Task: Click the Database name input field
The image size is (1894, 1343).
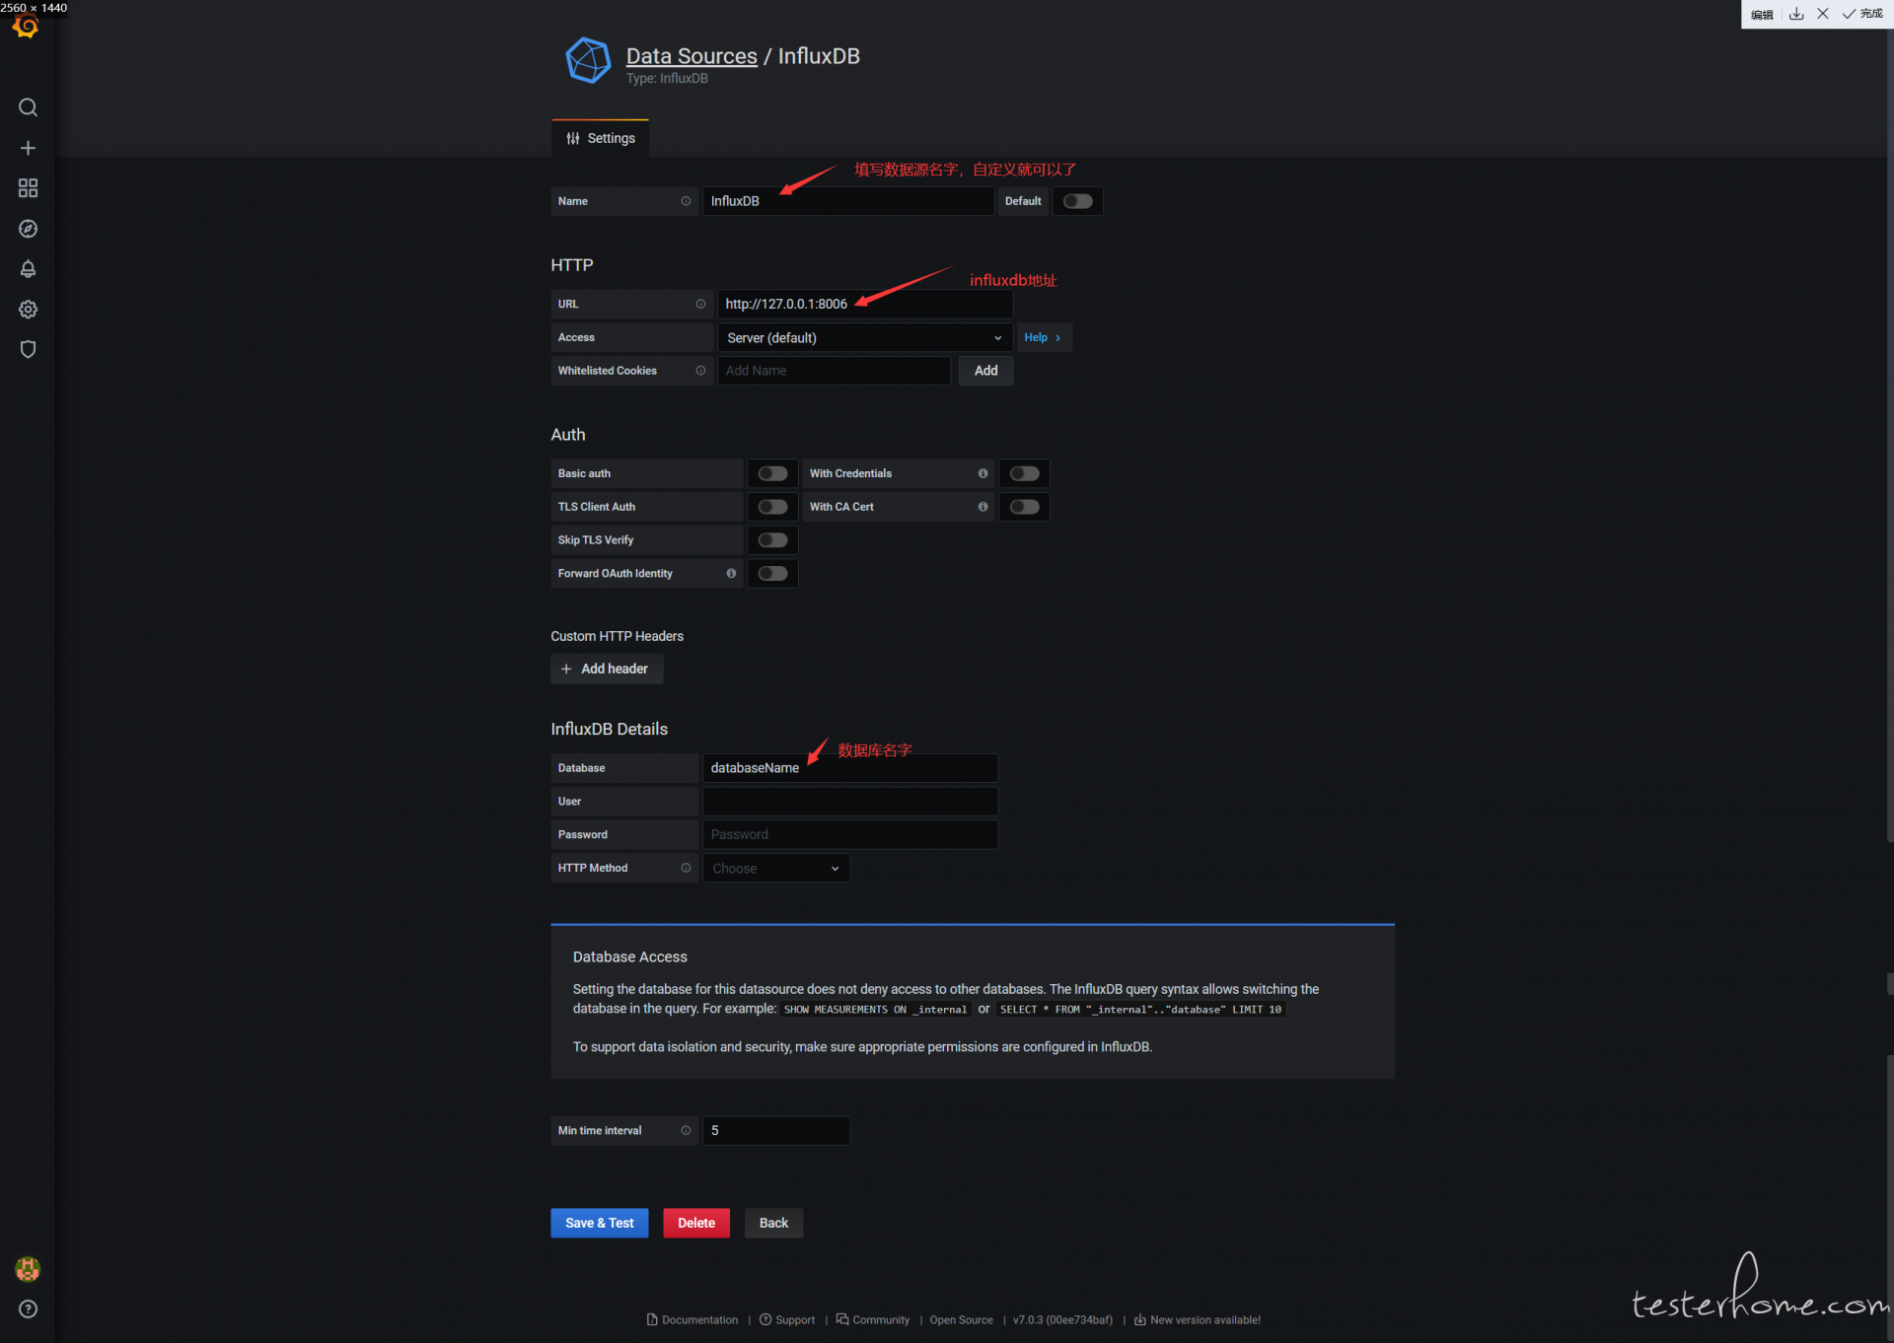Action: coord(850,768)
